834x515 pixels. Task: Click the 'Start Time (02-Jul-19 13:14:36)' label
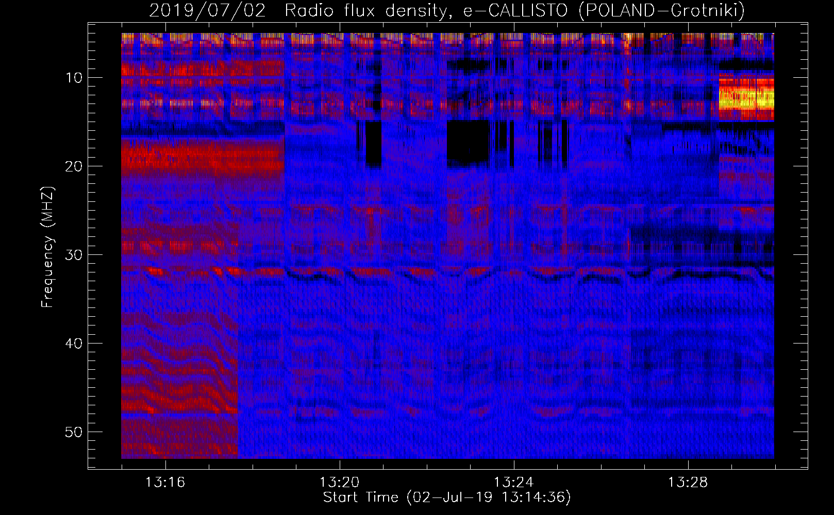click(447, 497)
